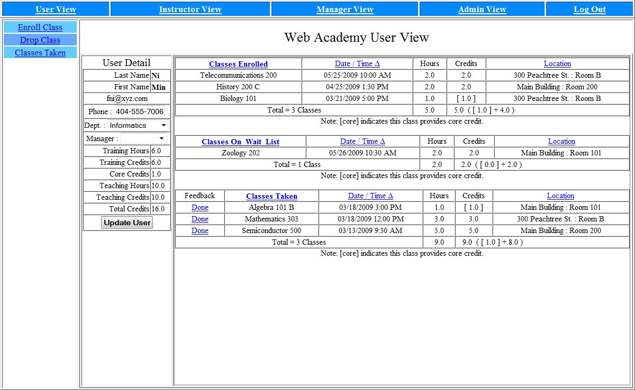Go to User View tab
This screenshot has height=390, width=635.
(56, 10)
